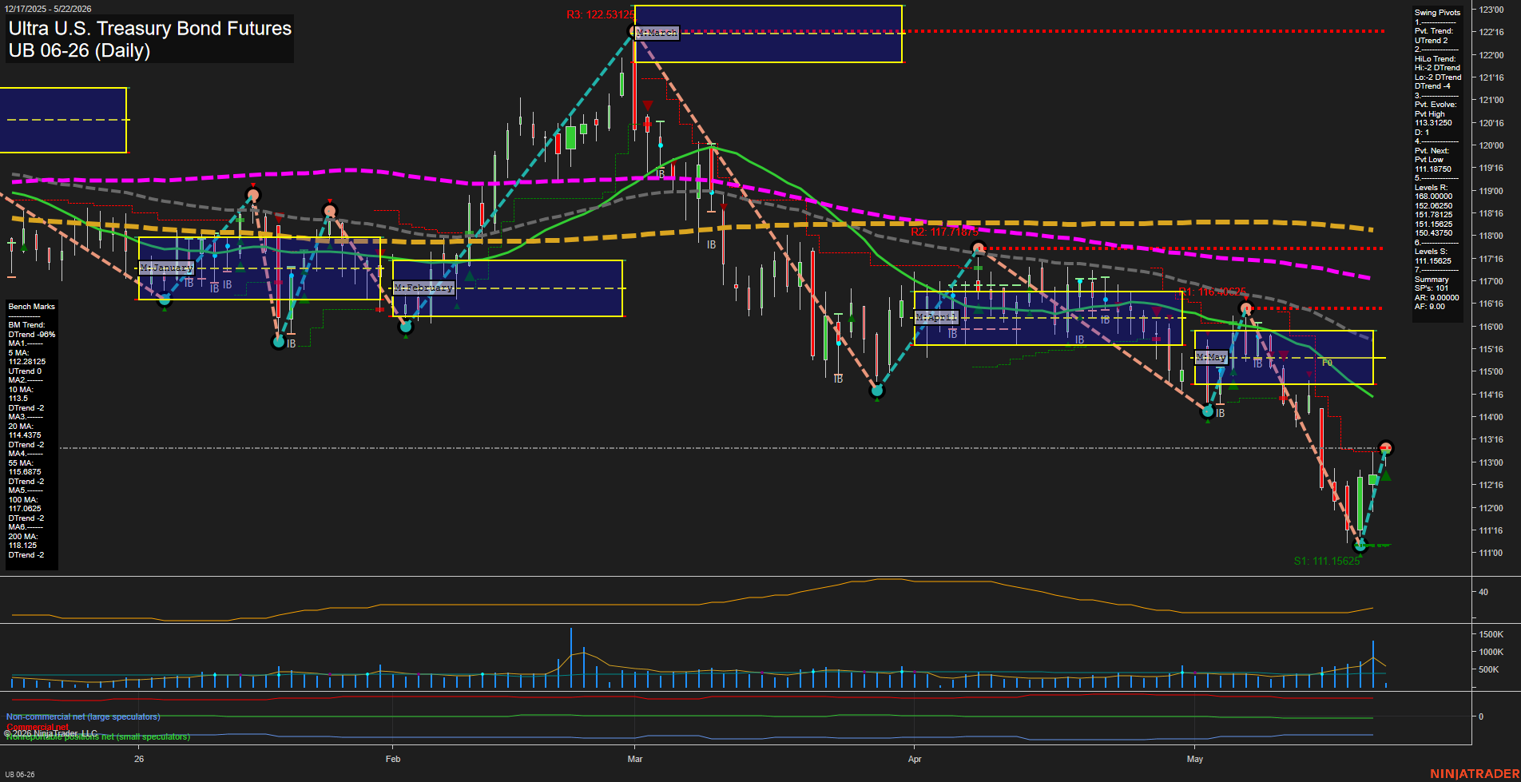Click the 120'00 price axis label
1521x782 pixels.
[x=1491, y=146]
